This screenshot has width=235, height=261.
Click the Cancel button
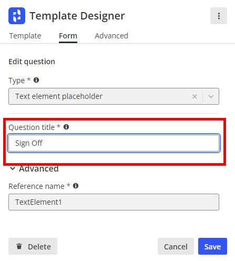176,246
